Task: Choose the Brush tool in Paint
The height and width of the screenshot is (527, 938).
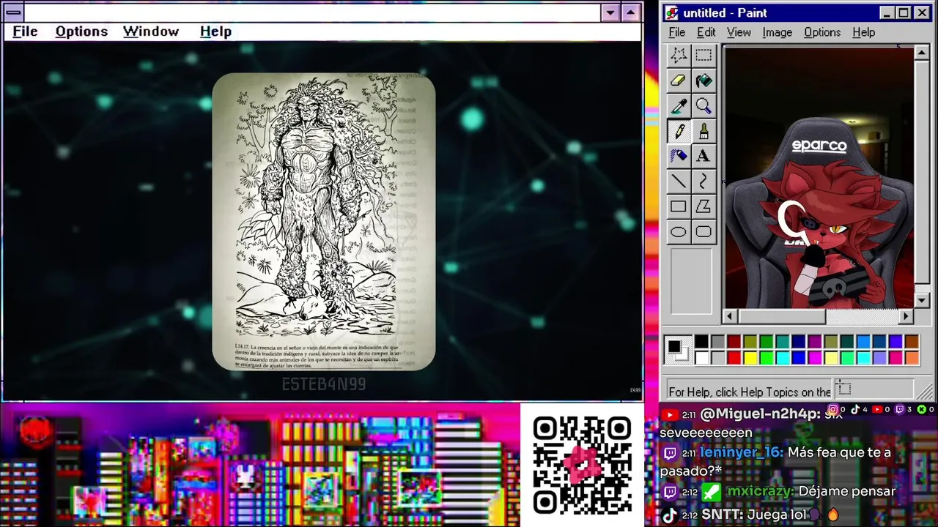Action: click(703, 132)
